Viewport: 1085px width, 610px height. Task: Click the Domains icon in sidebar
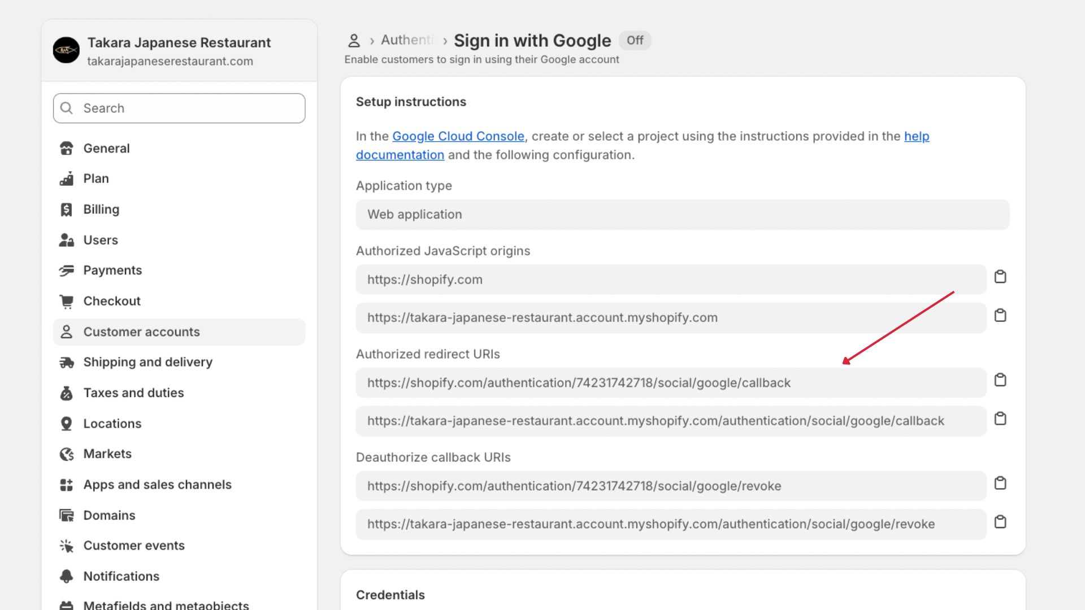[66, 516]
